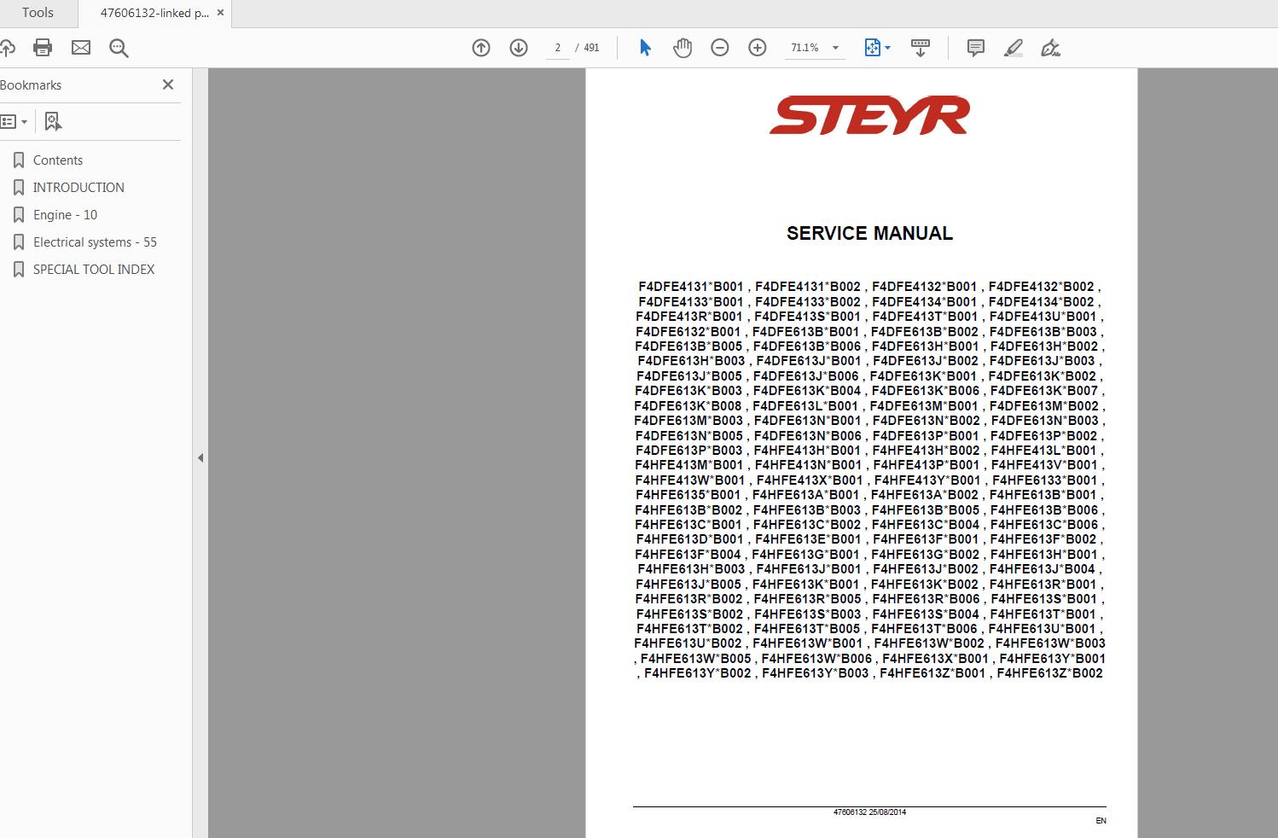
Task: Zoom in with plus button
Action: [x=758, y=48]
